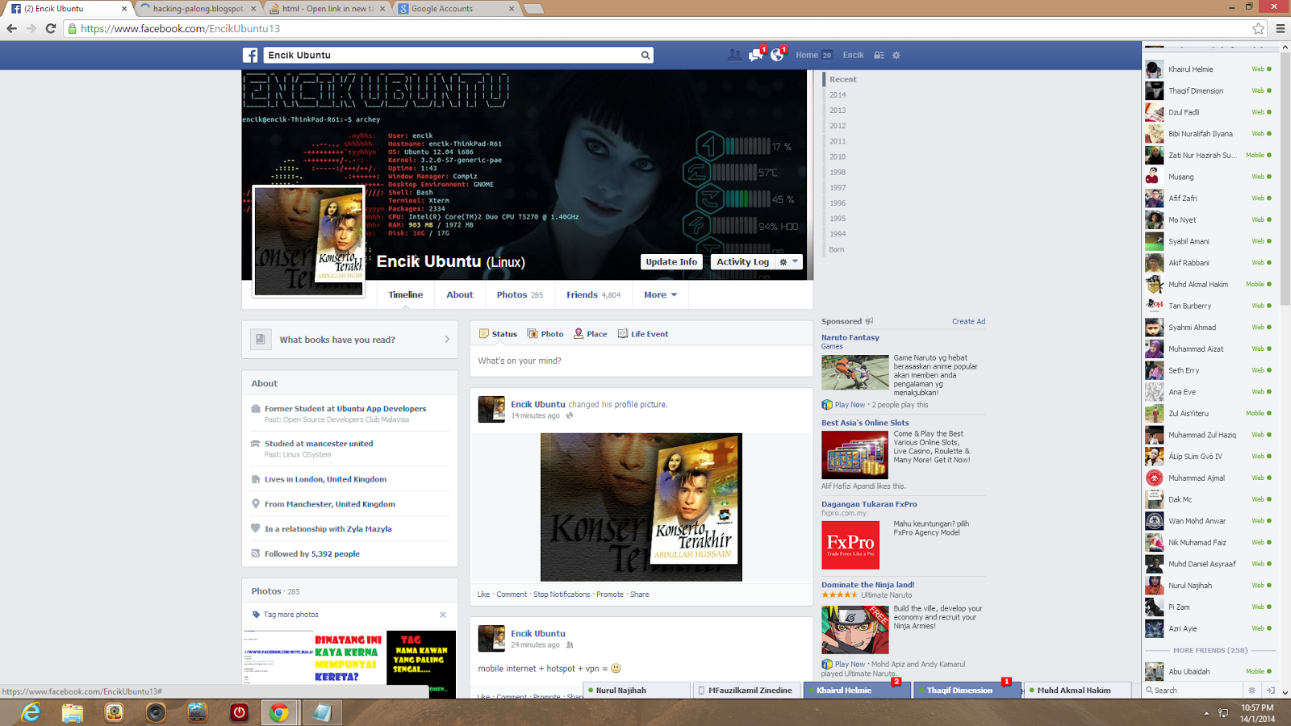Bookmark this page with the star icon
The width and height of the screenshot is (1291, 726).
pyautogui.click(x=1259, y=28)
